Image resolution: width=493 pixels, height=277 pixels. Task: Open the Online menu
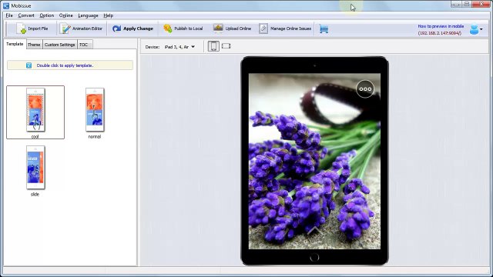[x=65, y=15]
